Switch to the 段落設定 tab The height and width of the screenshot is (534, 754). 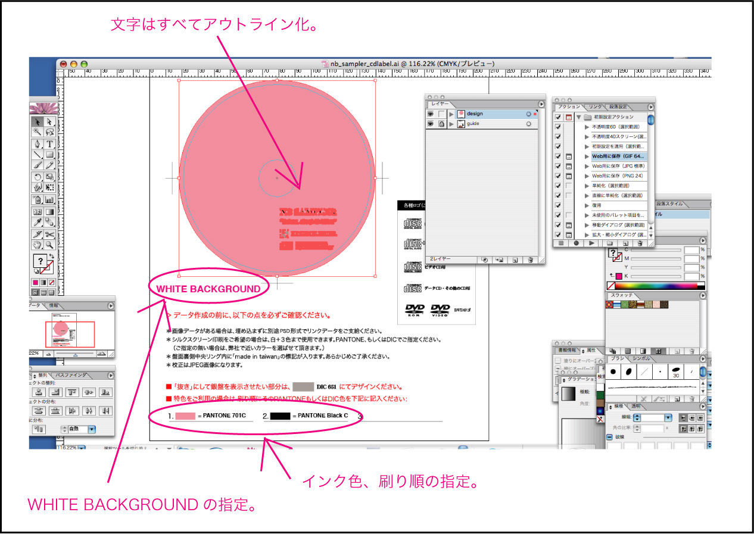click(618, 107)
